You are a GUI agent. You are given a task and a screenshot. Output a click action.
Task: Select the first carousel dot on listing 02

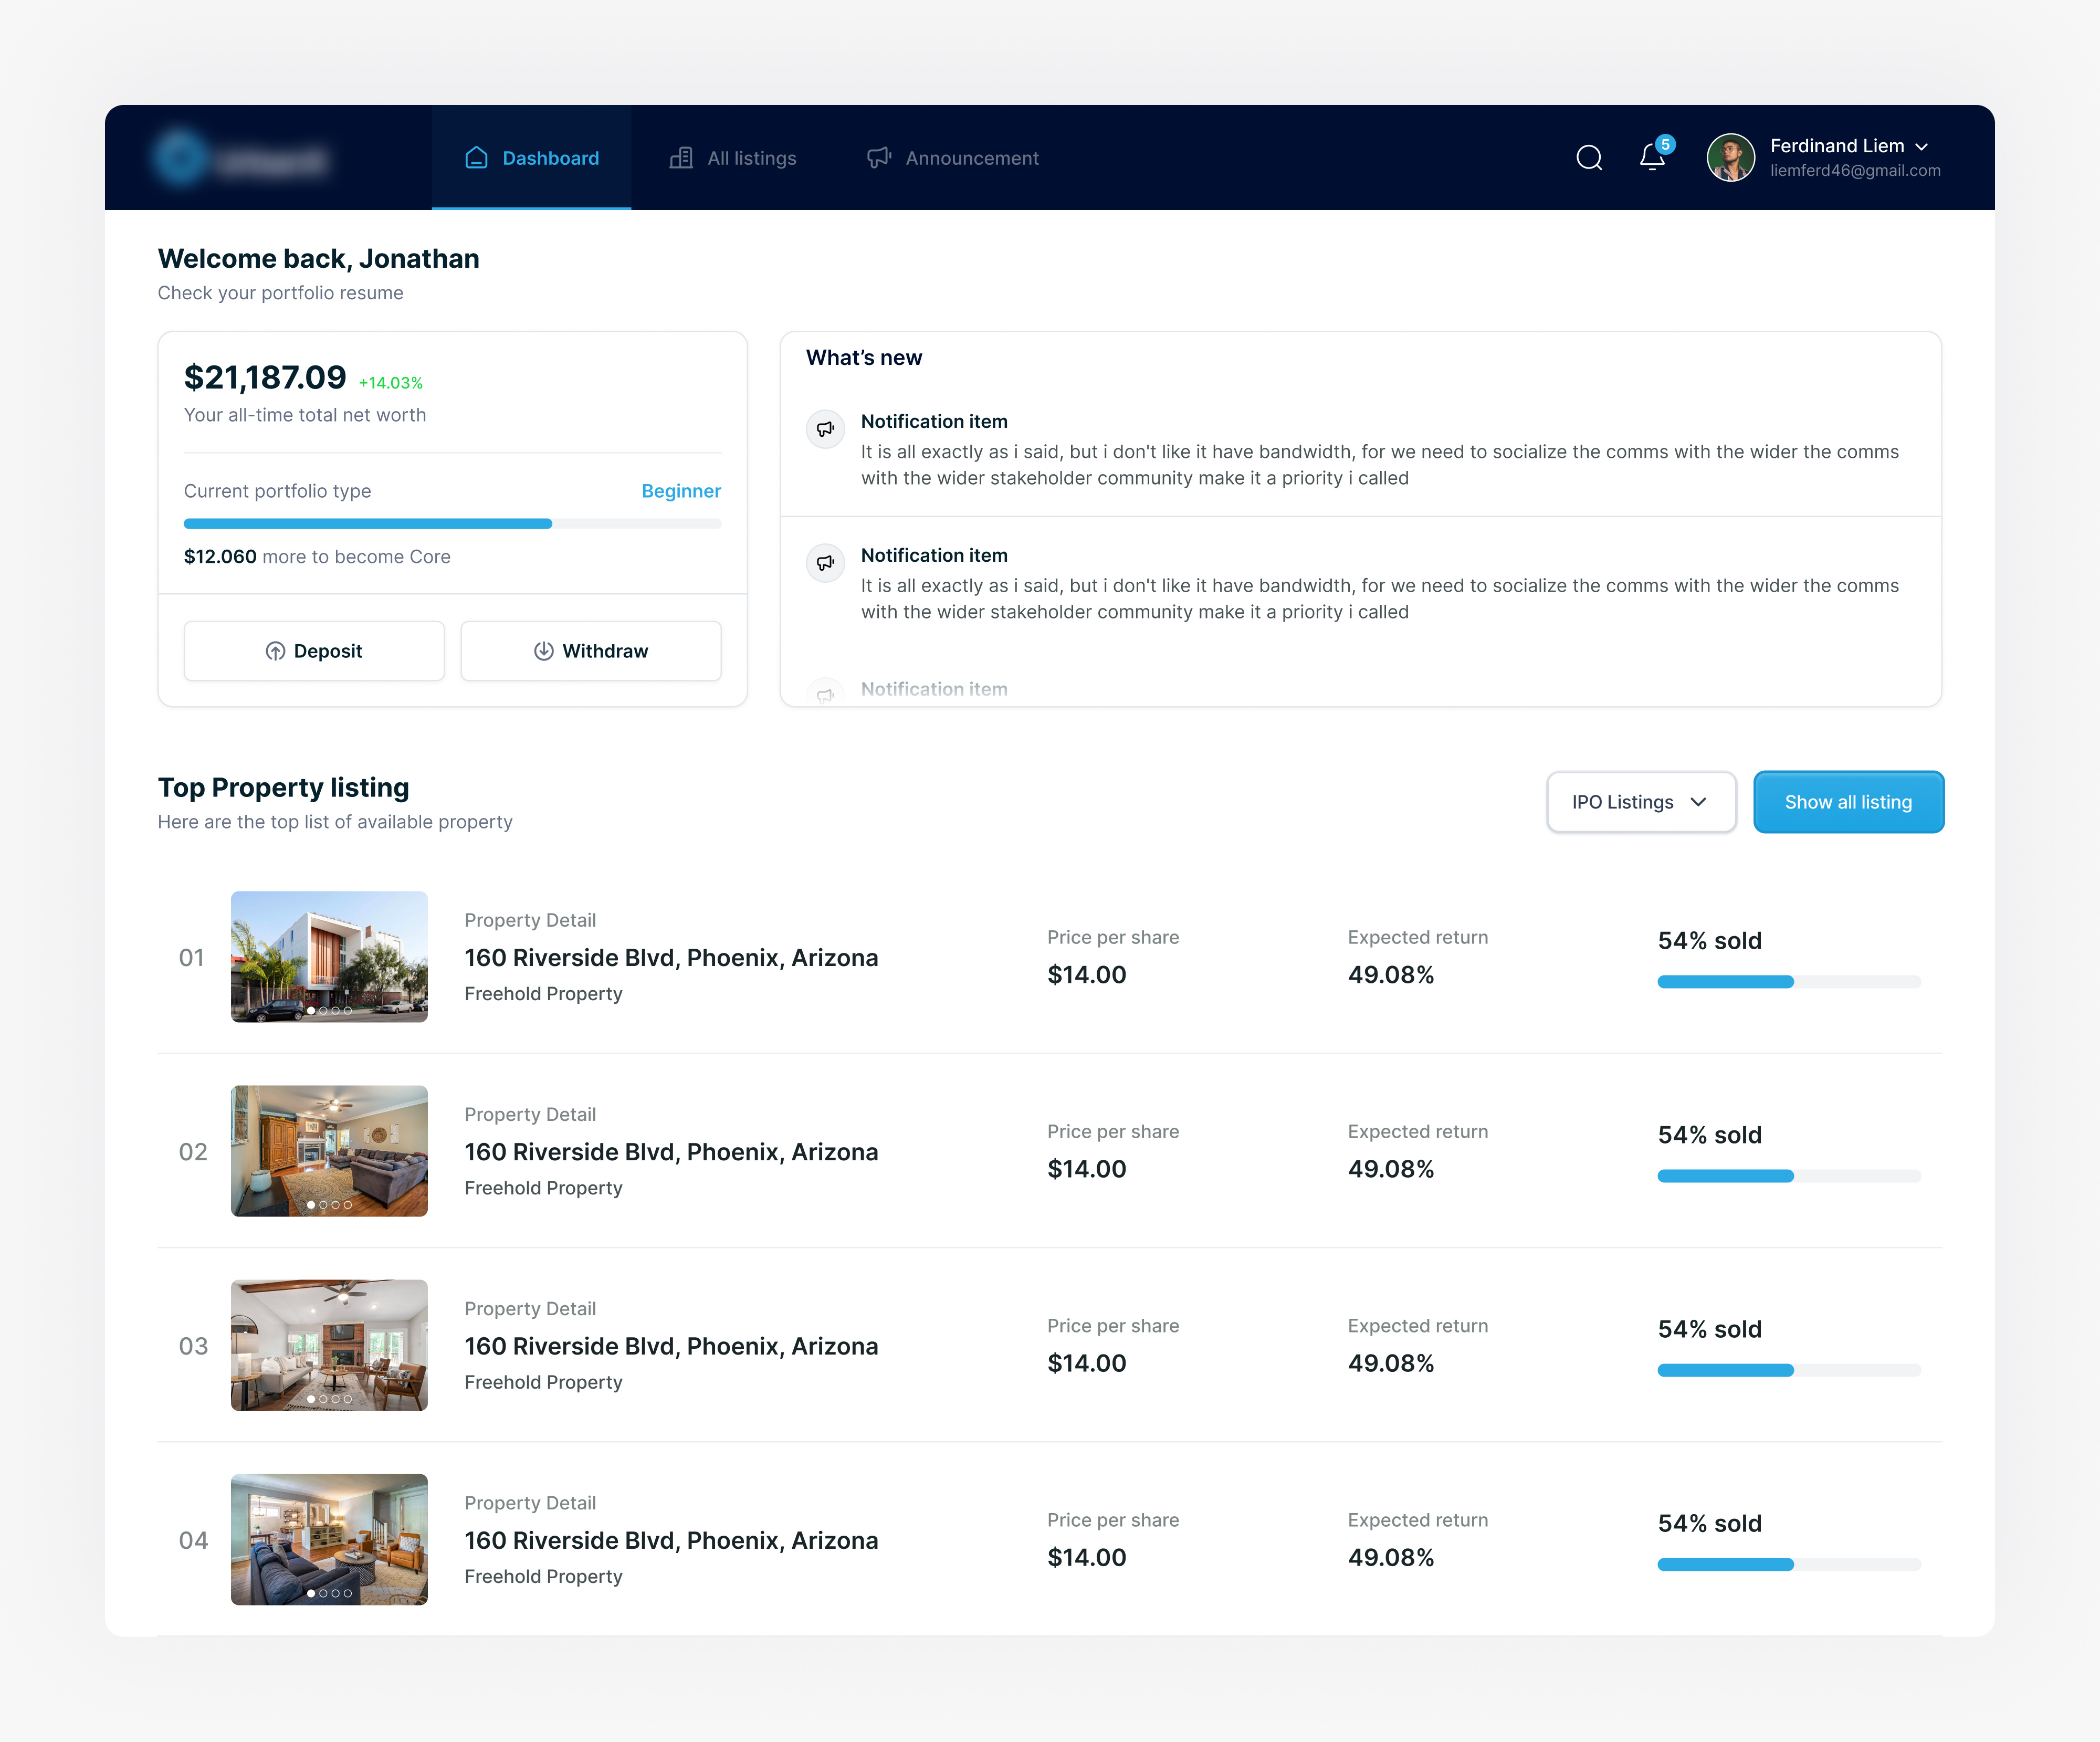312,1206
